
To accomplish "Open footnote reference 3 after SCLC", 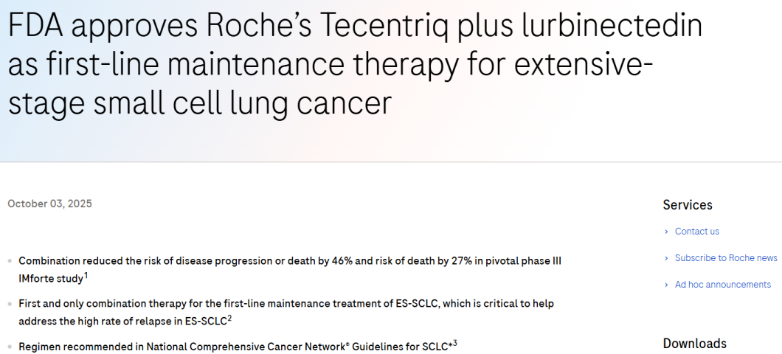I will (x=455, y=342).
